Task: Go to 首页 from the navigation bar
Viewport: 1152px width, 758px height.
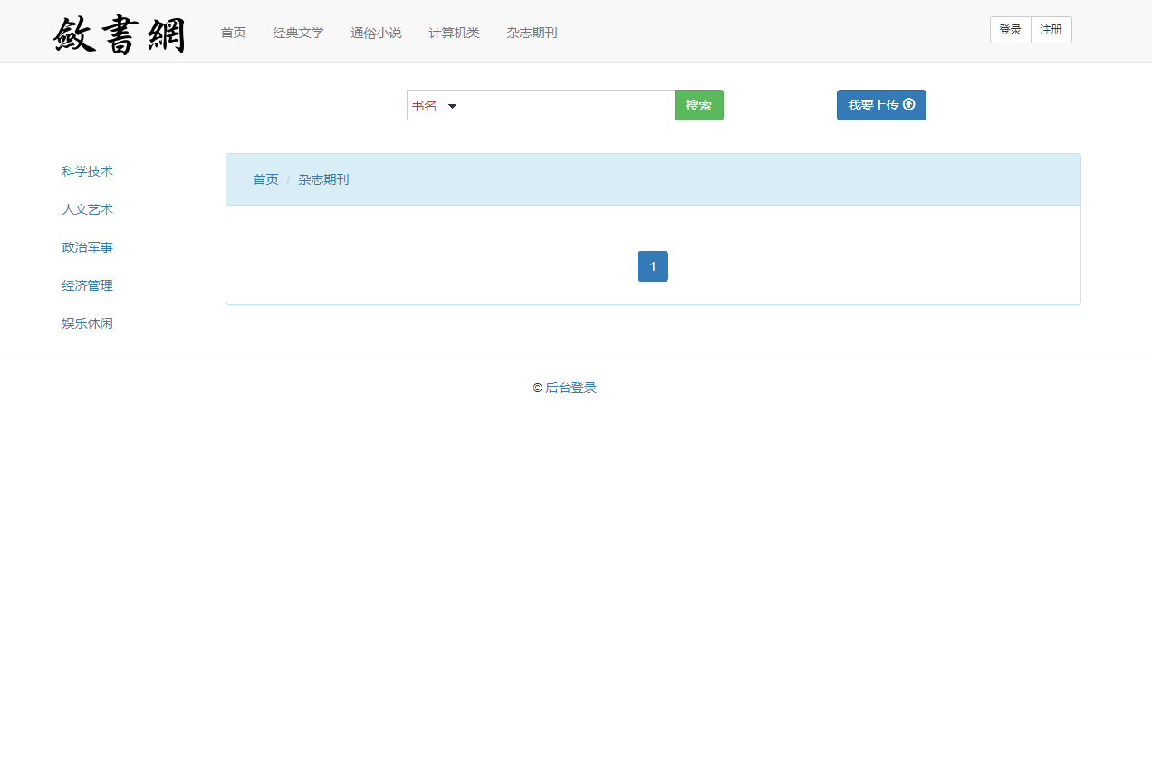Action: [233, 32]
